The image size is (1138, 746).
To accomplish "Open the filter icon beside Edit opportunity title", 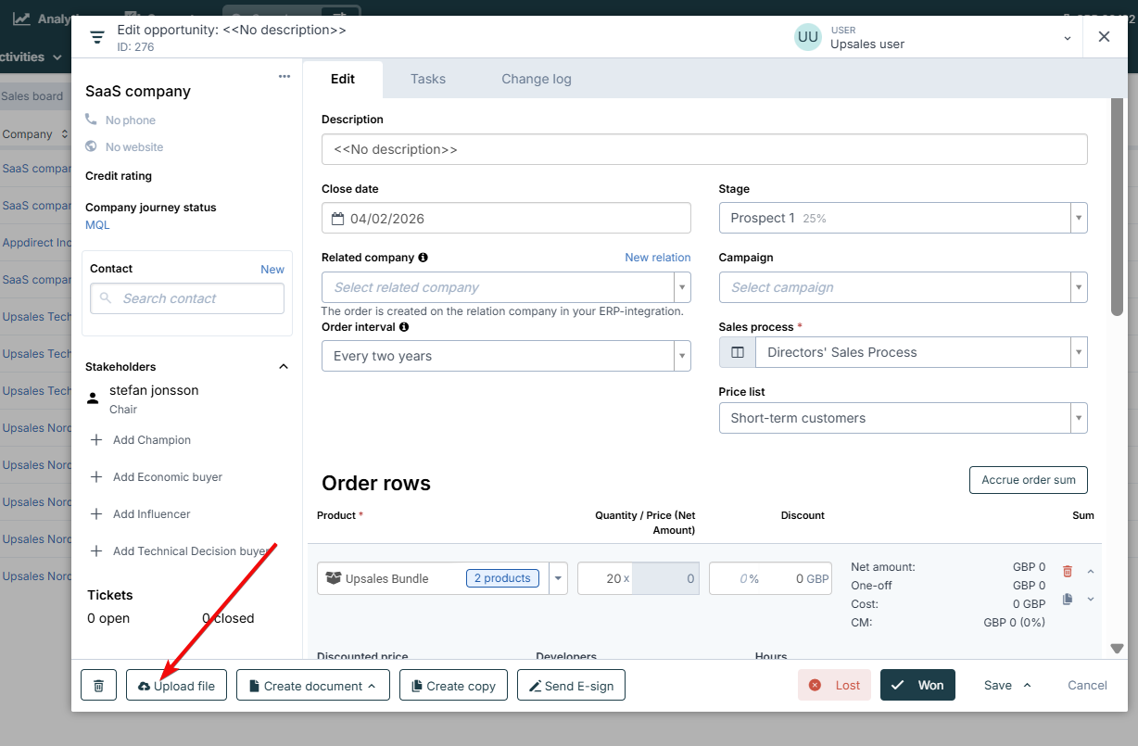I will pyautogui.click(x=97, y=37).
